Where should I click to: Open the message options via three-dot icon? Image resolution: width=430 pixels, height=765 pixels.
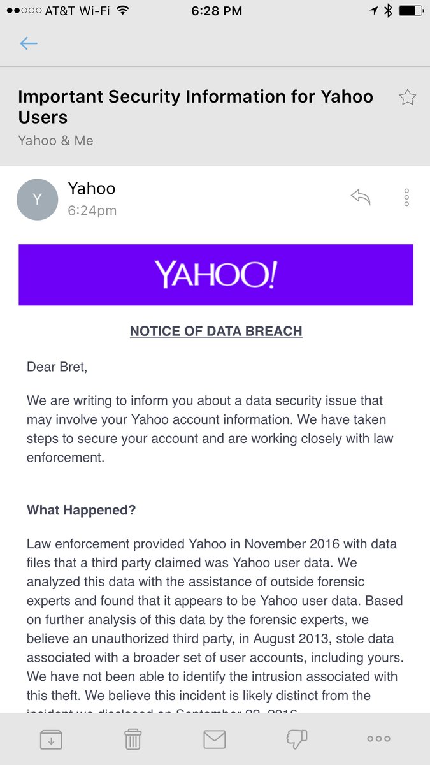[406, 197]
